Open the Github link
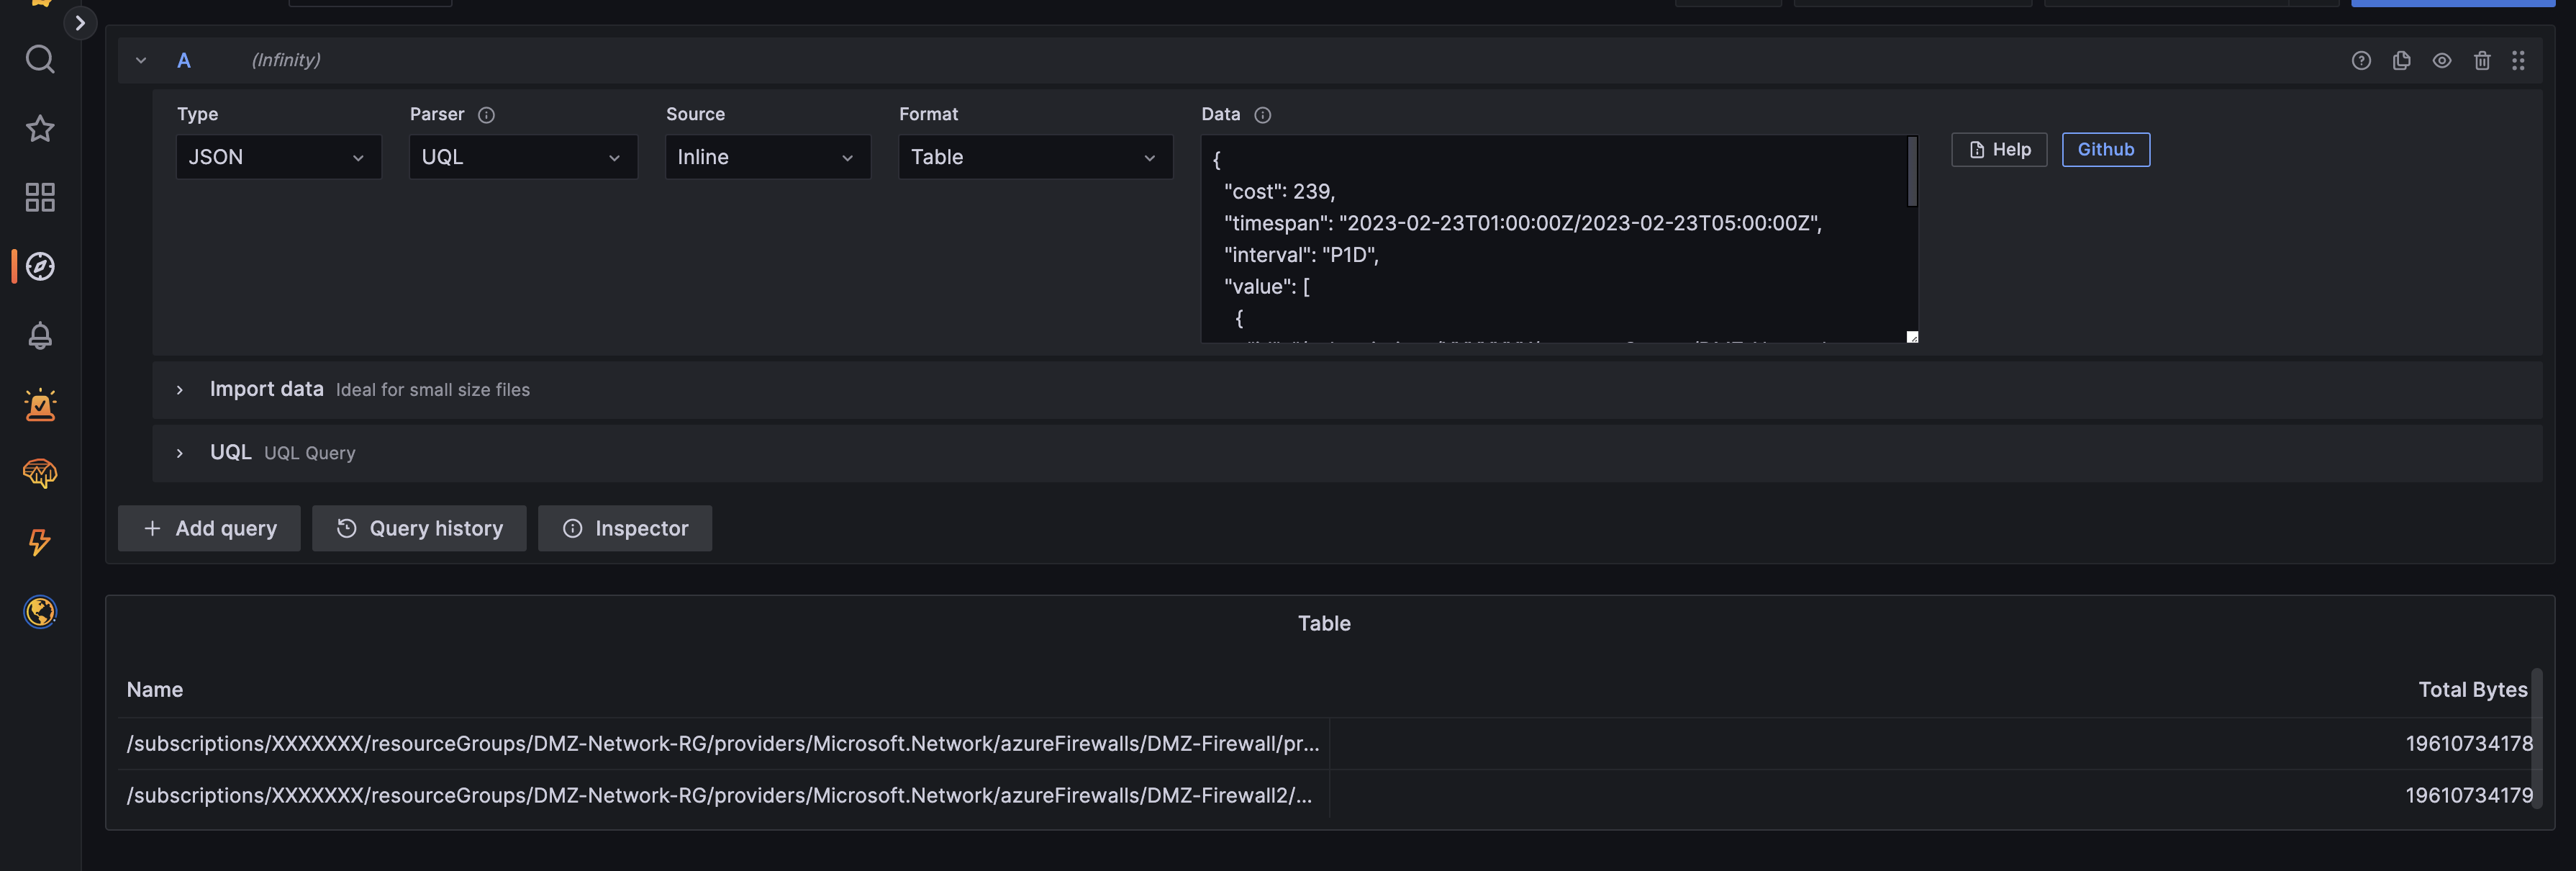Image resolution: width=2576 pixels, height=871 pixels. click(x=2105, y=149)
